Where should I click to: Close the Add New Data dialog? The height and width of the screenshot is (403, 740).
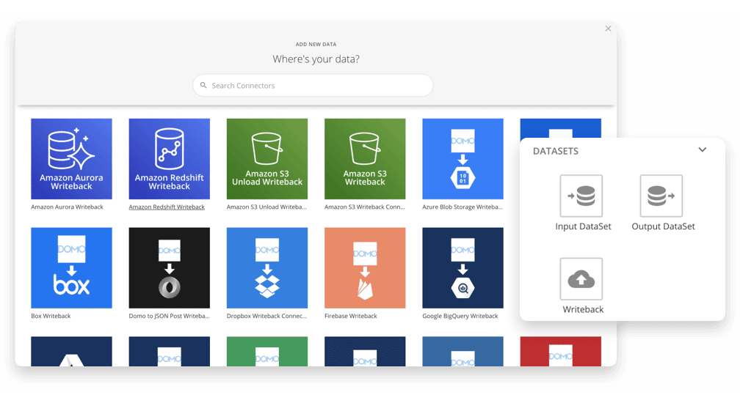click(609, 29)
